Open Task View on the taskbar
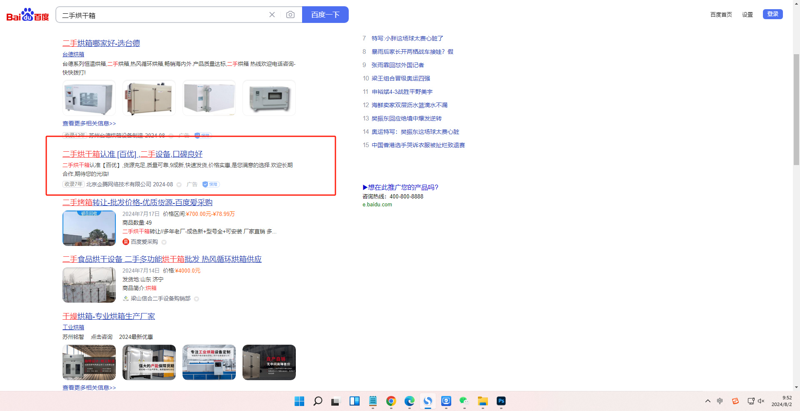800x411 pixels. coord(336,401)
